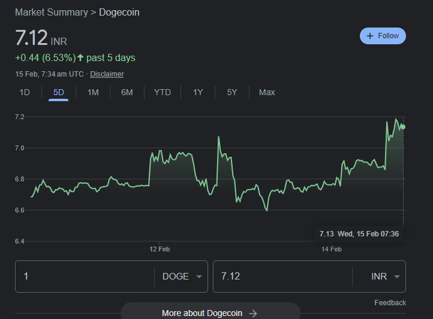Switch to the 1D time range tab
This screenshot has width=433, height=319.
point(25,92)
